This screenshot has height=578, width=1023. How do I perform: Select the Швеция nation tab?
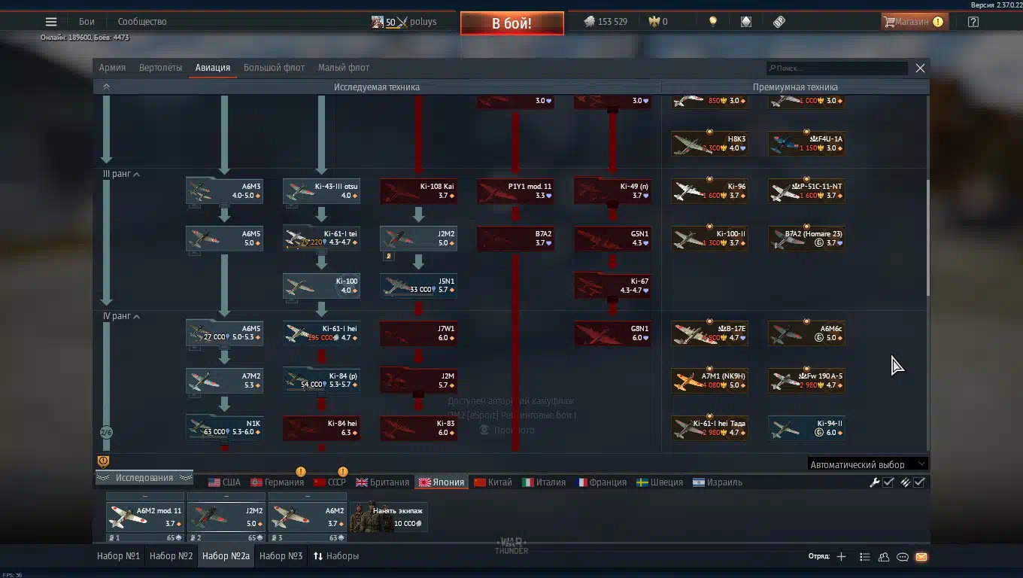point(660,482)
